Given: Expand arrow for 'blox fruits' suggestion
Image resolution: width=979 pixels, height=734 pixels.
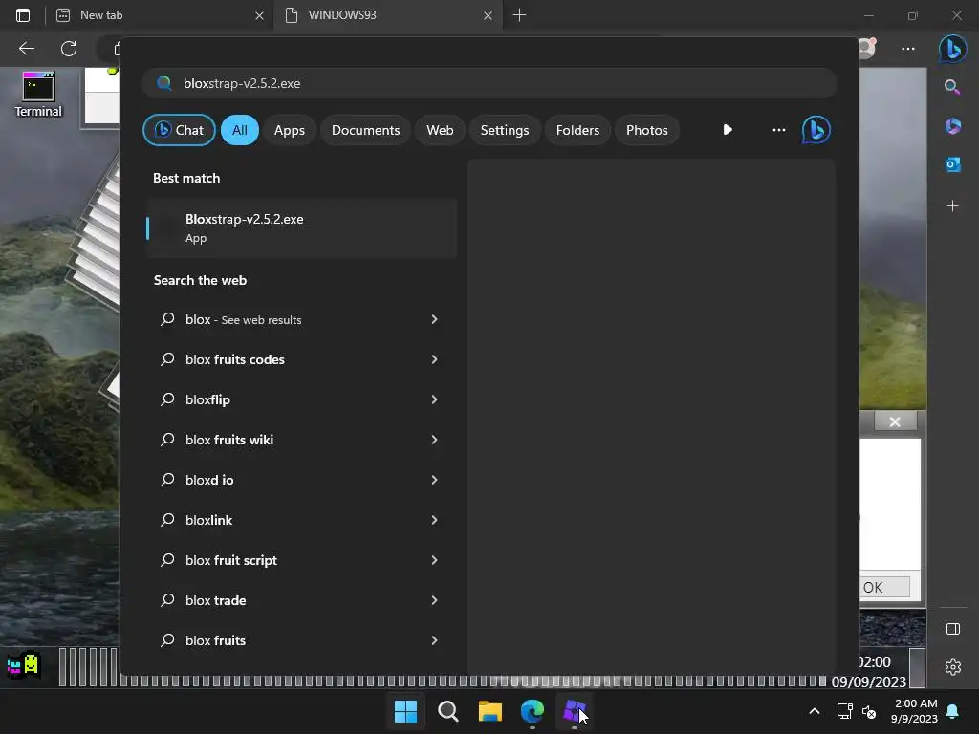Looking at the screenshot, I should pos(434,640).
